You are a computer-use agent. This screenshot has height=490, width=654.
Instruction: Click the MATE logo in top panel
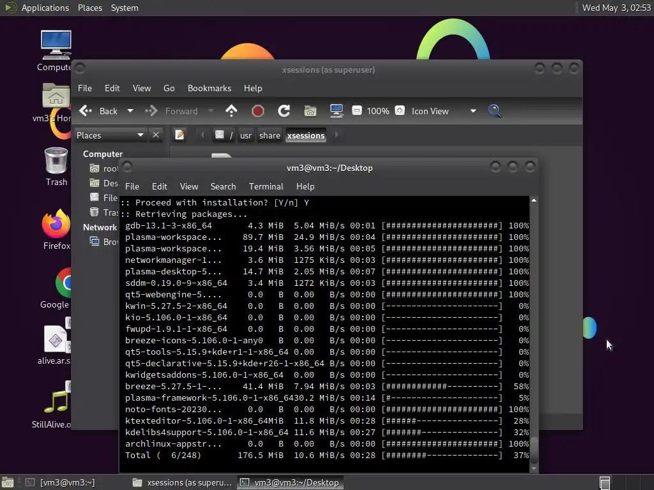click(10, 8)
